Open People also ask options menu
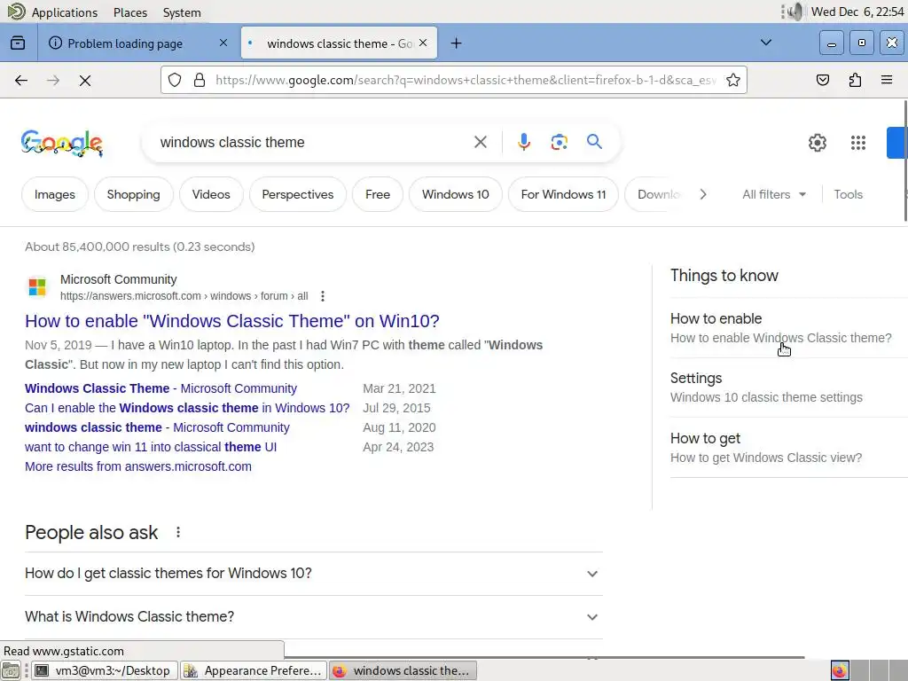Viewport: 908px width, 681px height. pos(177,532)
